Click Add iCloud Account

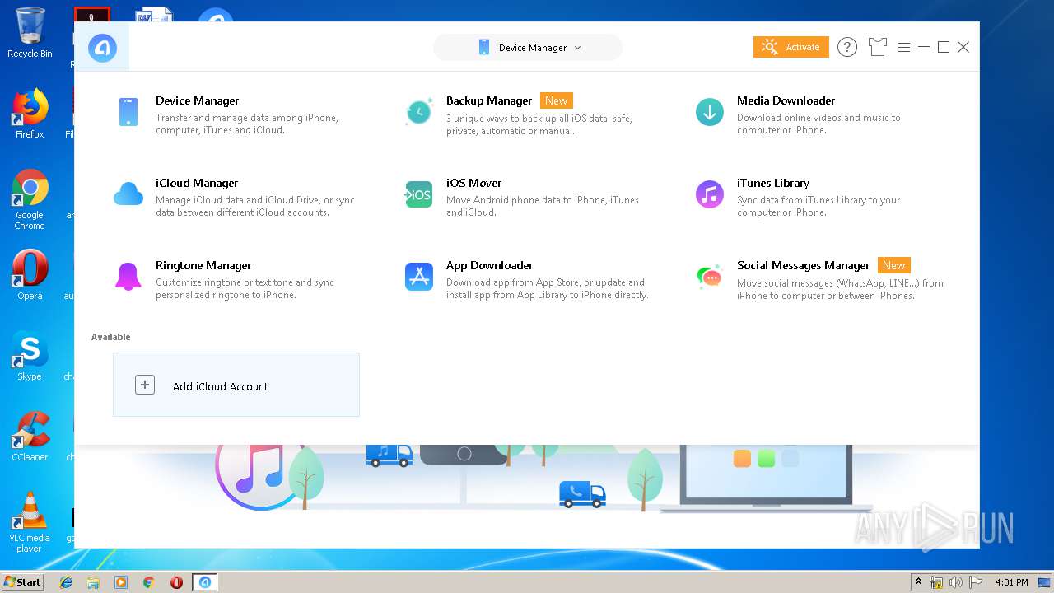click(236, 385)
